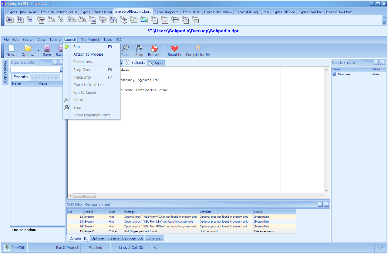Open the Project Explorer side tab
Viewport: 388px width, 254px height.
(x=5, y=73)
